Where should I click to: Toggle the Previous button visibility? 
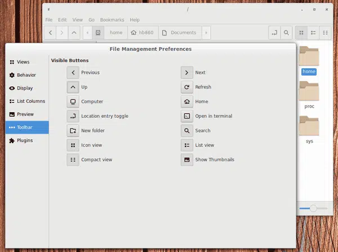[x=73, y=73]
